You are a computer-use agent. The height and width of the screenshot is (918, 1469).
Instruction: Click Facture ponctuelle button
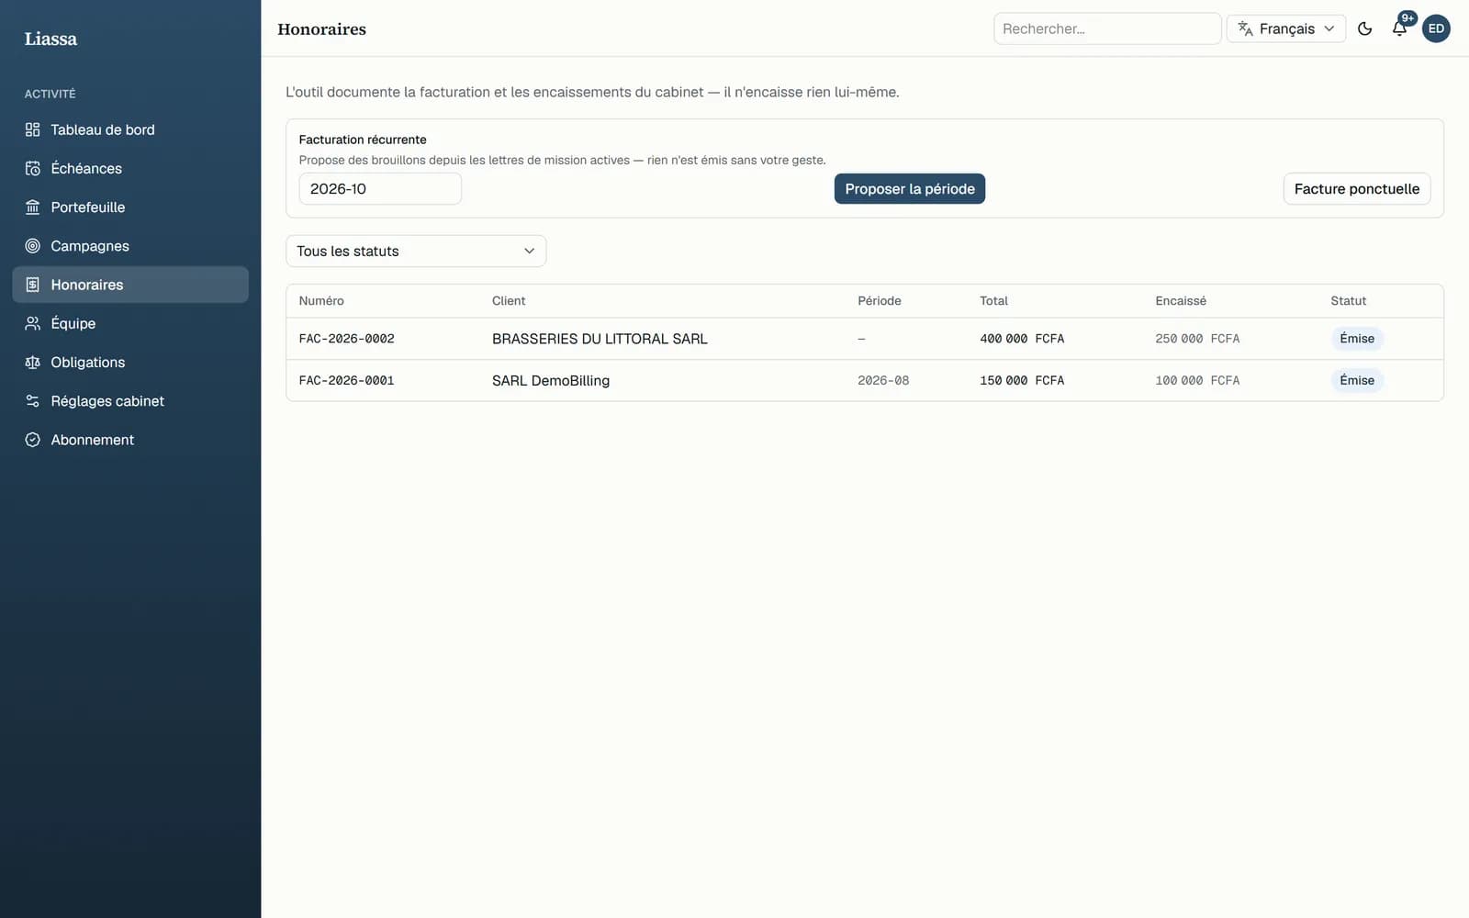click(x=1357, y=188)
